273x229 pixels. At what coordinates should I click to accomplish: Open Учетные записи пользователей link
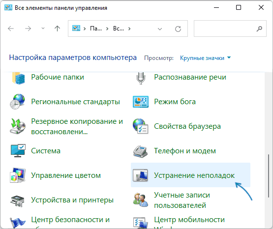pyautogui.click(x=182, y=200)
